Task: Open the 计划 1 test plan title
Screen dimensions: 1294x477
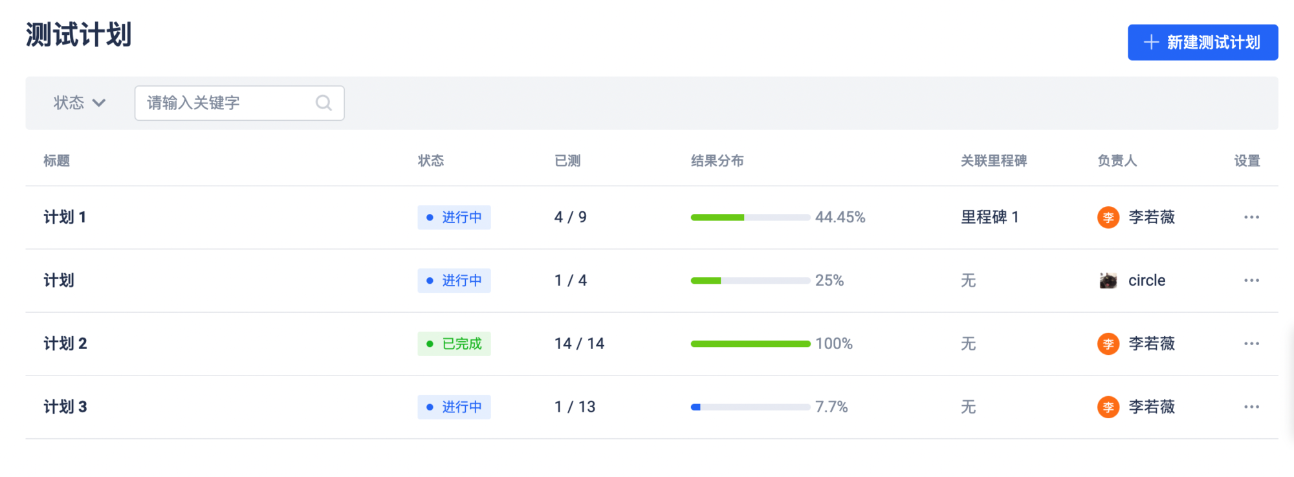Action: [65, 217]
